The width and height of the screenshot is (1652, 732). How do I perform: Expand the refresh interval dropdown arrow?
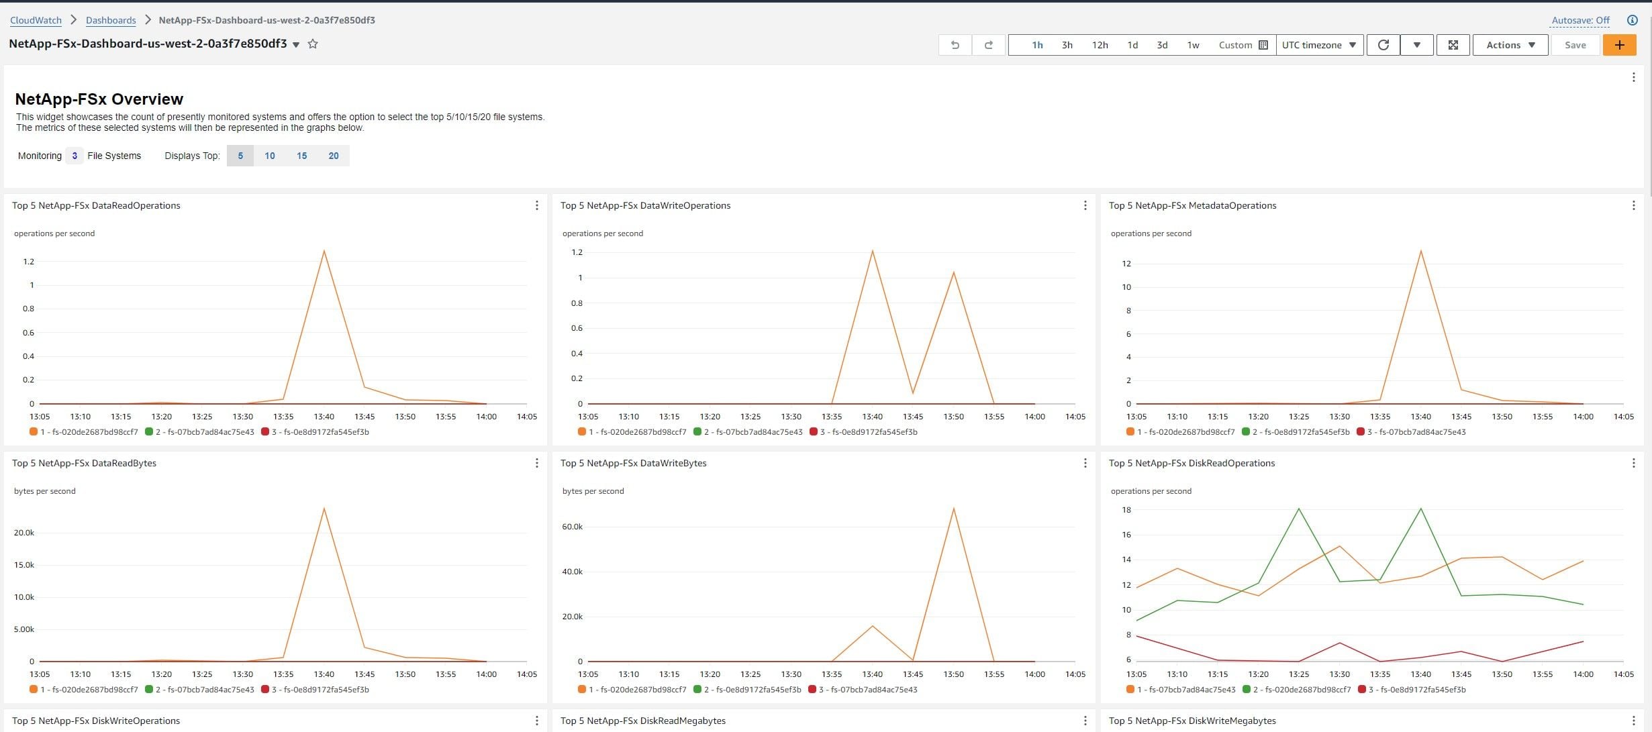coord(1417,45)
